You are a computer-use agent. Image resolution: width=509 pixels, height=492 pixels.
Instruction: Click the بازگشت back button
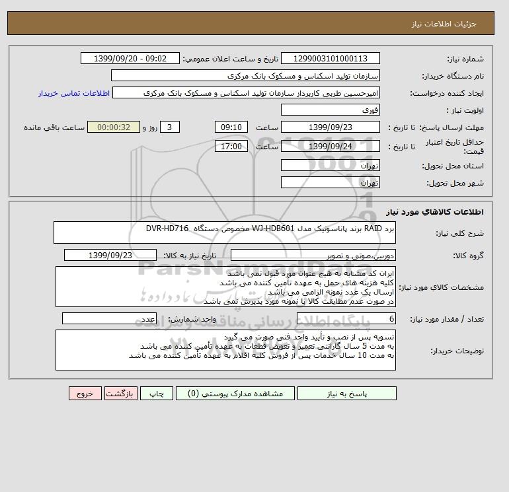[121, 394]
